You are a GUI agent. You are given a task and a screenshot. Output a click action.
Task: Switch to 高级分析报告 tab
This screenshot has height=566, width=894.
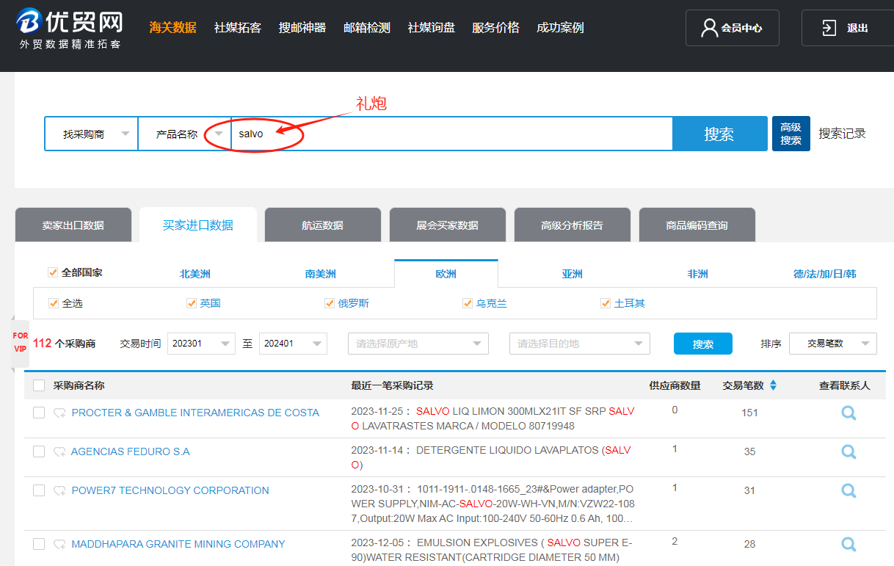click(573, 225)
